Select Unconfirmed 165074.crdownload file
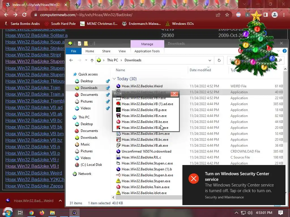 click(x=146, y=151)
